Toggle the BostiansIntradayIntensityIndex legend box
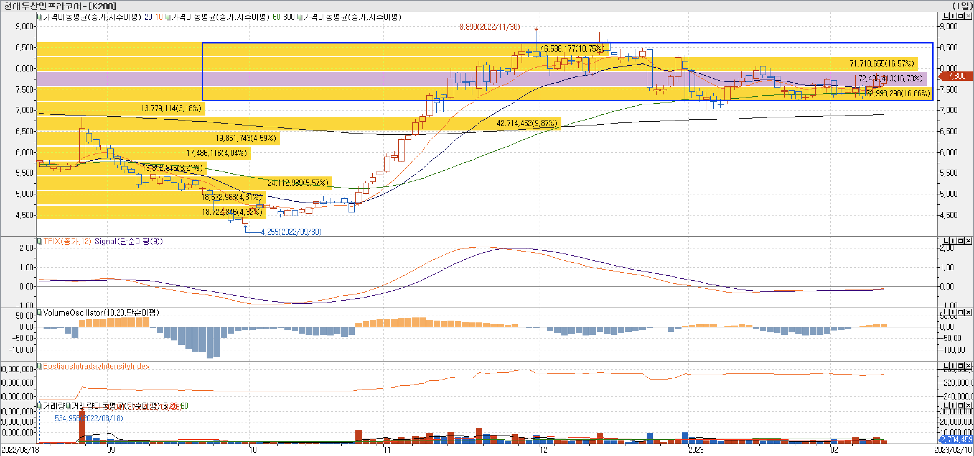This screenshot has height=456, width=974. point(39,366)
